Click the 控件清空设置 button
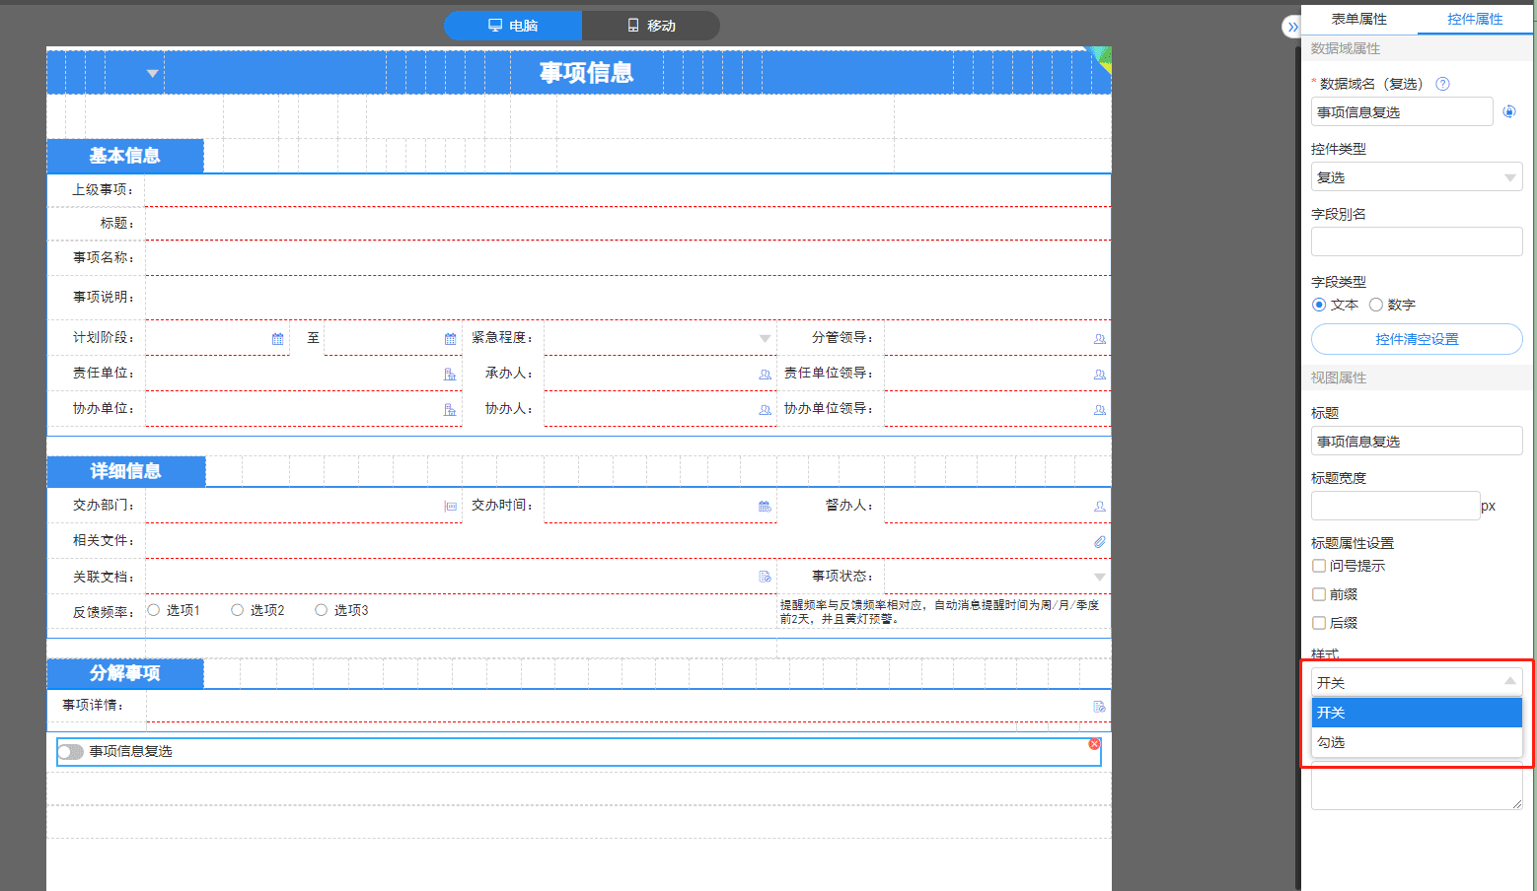The width and height of the screenshot is (1537, 891). 1417,339
